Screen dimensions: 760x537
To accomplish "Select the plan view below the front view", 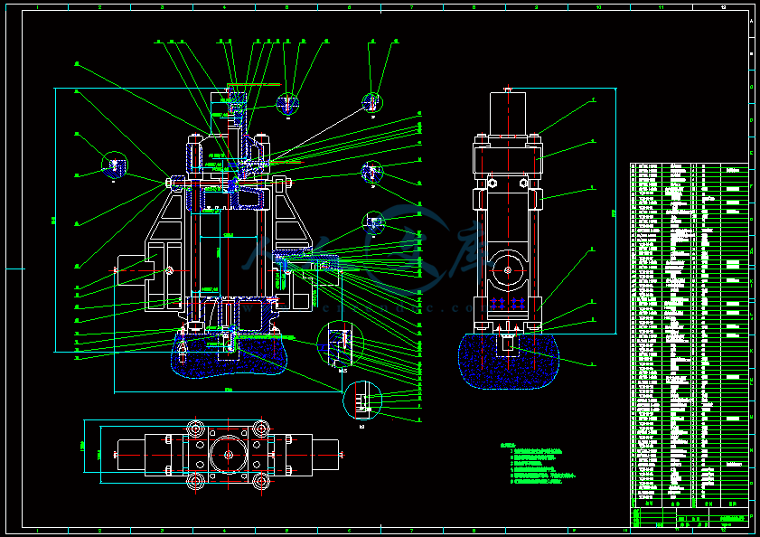I will click(x=229, y=455).
